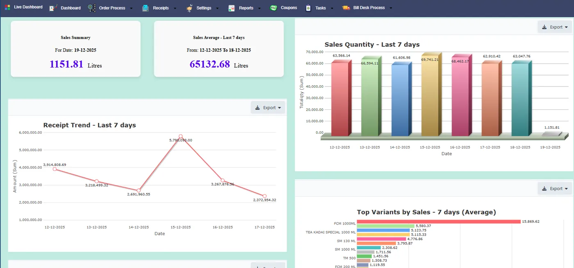Click the pink 4,776.86 bar in Top Variants
This screenshot has width=574, height=268.
pos(381,239)
